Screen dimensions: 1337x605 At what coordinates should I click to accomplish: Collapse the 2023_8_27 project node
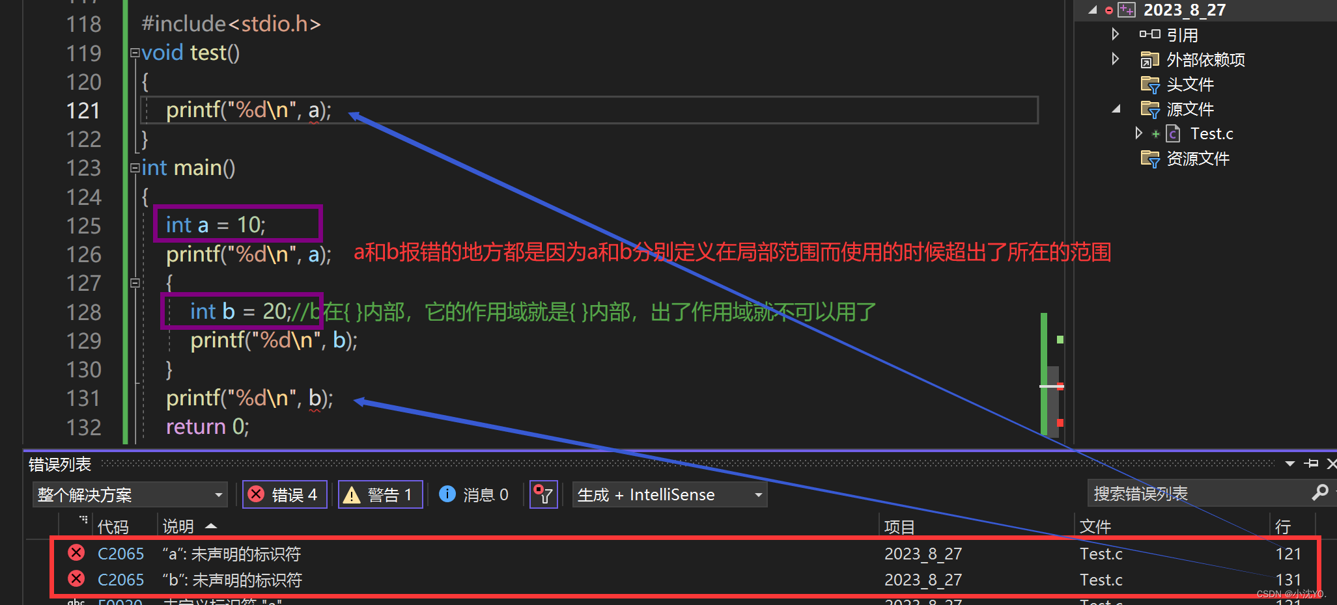tap(1093, 10)
